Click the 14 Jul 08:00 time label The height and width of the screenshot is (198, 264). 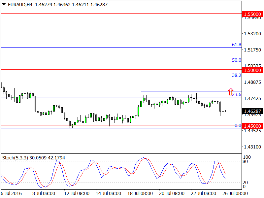(x=109, y=193)
